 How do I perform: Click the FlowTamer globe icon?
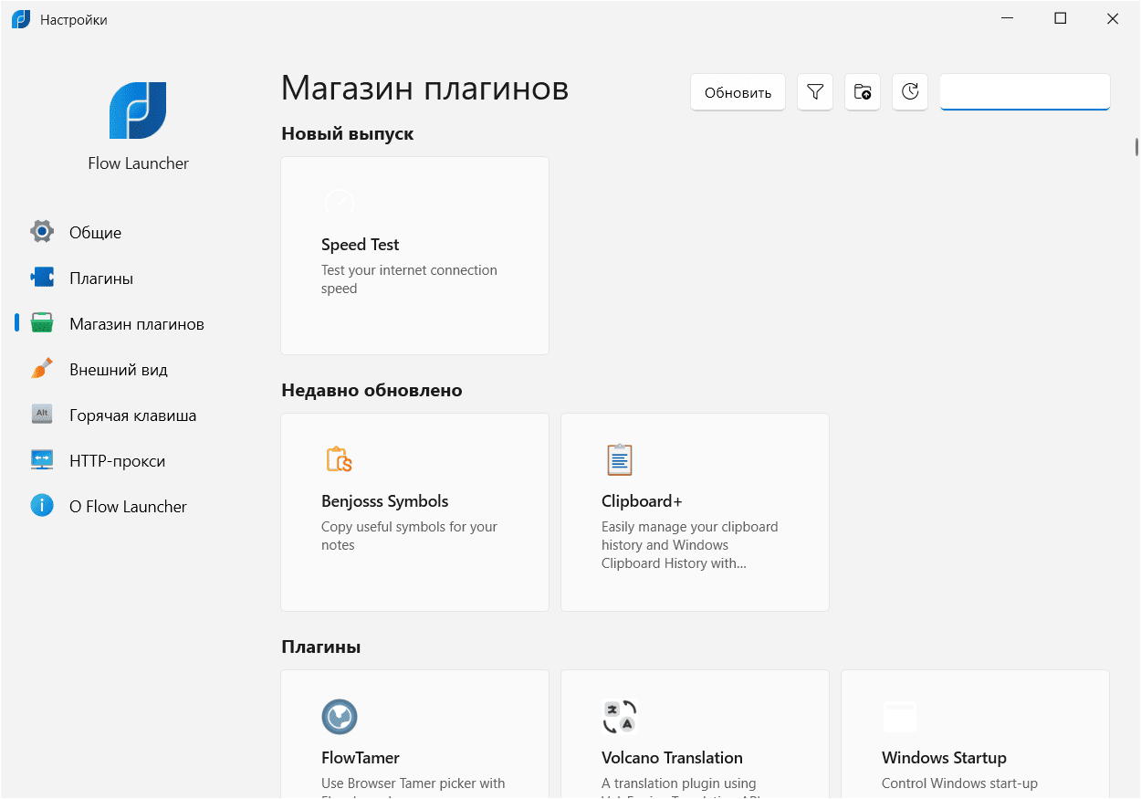[340, 717]
